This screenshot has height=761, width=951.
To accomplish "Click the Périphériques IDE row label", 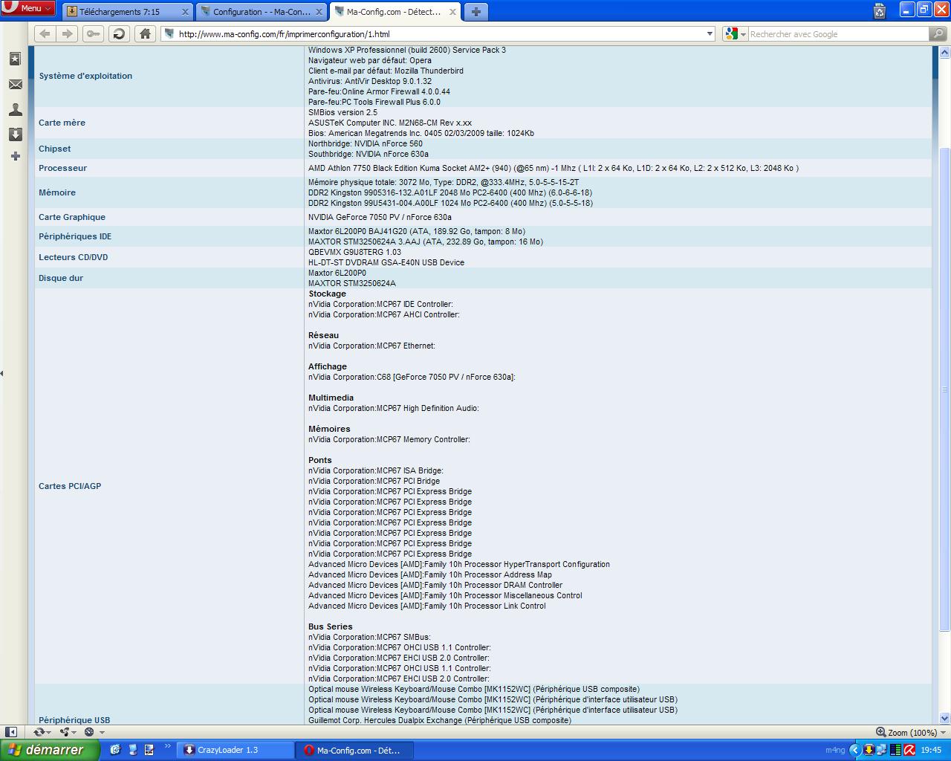I will click(x=75, y=236).
